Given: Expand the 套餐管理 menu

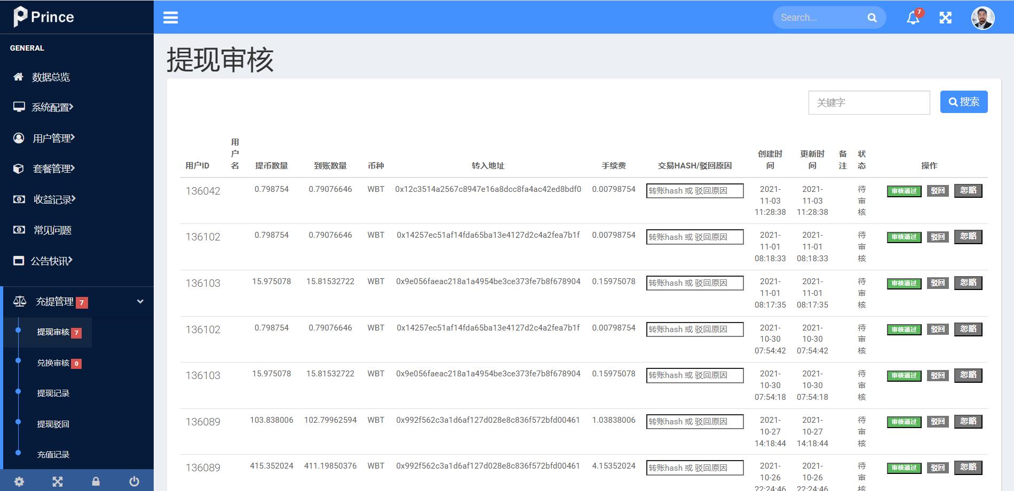Looking at the screenshot, I should click(53, 168).
